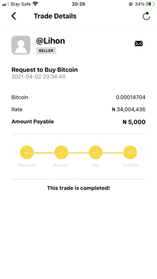Tap the Bitcoin amount 0.00014704
Screen dimensions: 157x279
[131, 97]
